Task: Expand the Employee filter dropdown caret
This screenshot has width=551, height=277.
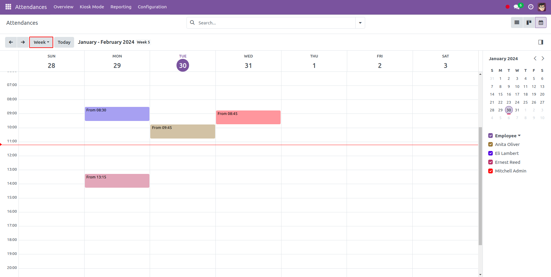Action: point(519,136)
